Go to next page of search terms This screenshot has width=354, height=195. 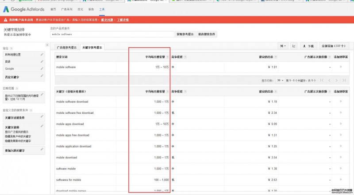pos(336,80)
